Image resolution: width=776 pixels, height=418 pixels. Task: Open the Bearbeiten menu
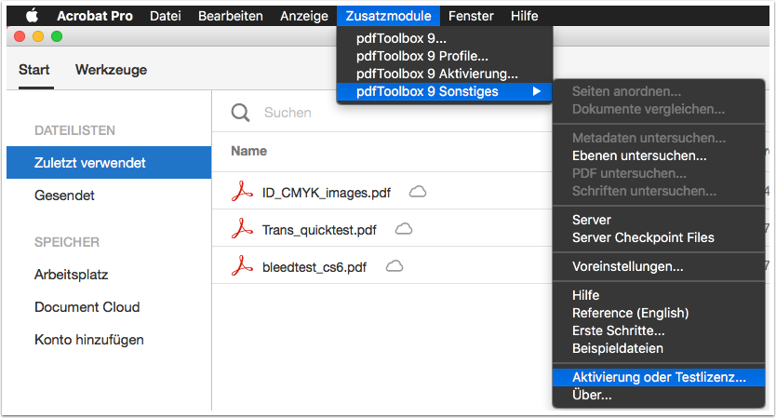pos(231,16)
